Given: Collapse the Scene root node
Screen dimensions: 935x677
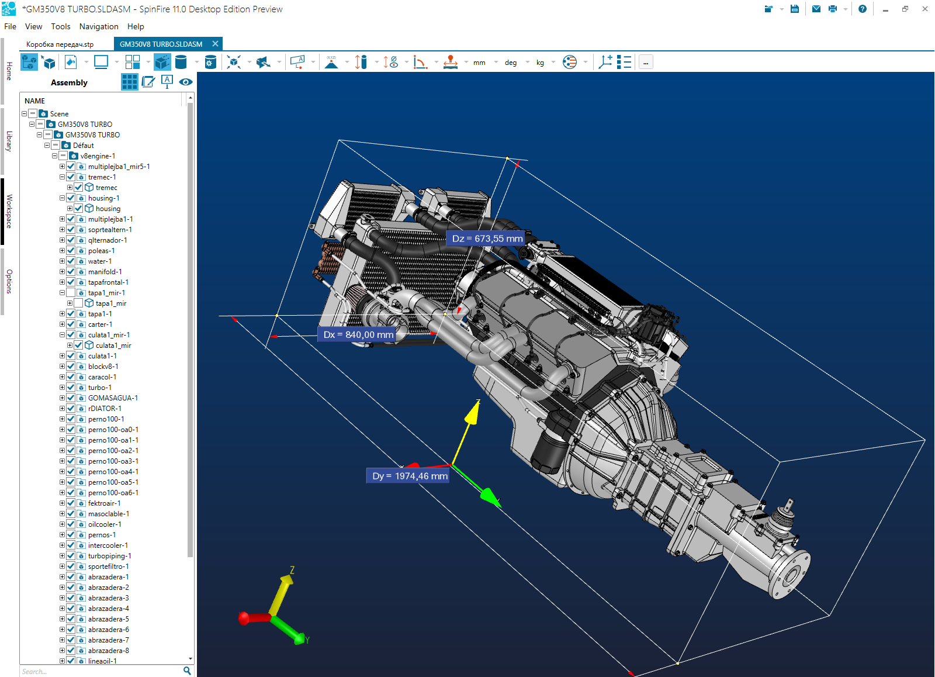Looking at the screenshot, I should click(24, 114).
